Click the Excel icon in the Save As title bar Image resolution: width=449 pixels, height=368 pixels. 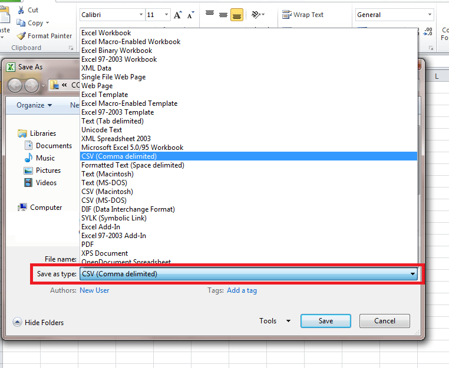click(x=11, y=67)
